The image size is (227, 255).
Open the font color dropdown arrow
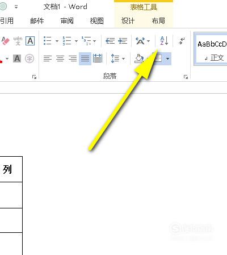coord(7,58)
